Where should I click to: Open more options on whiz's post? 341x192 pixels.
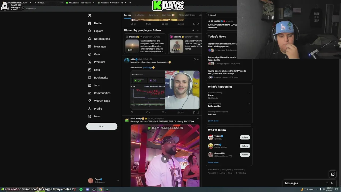tap(198, 59)
